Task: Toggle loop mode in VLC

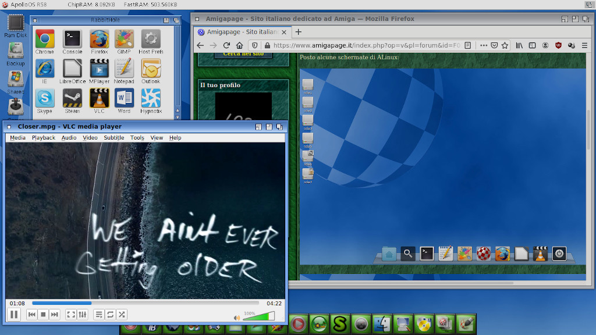Action: point(110,315)
